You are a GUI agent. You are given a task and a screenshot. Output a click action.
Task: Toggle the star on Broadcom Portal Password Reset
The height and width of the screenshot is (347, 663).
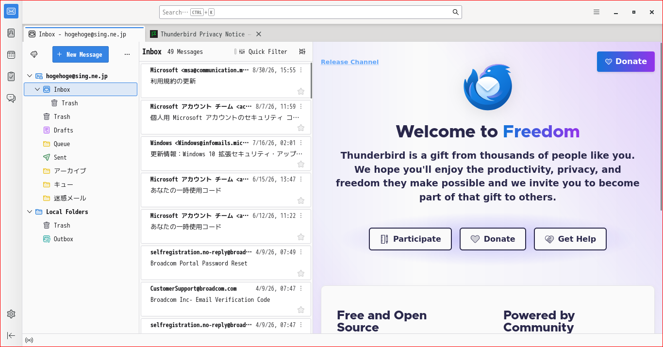tap(301, 273)
